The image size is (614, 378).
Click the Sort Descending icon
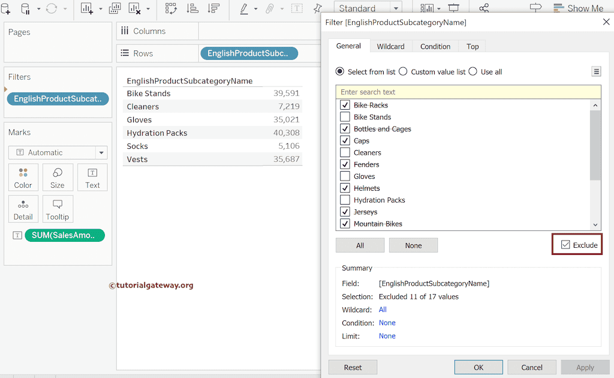(x=214, y=8)
